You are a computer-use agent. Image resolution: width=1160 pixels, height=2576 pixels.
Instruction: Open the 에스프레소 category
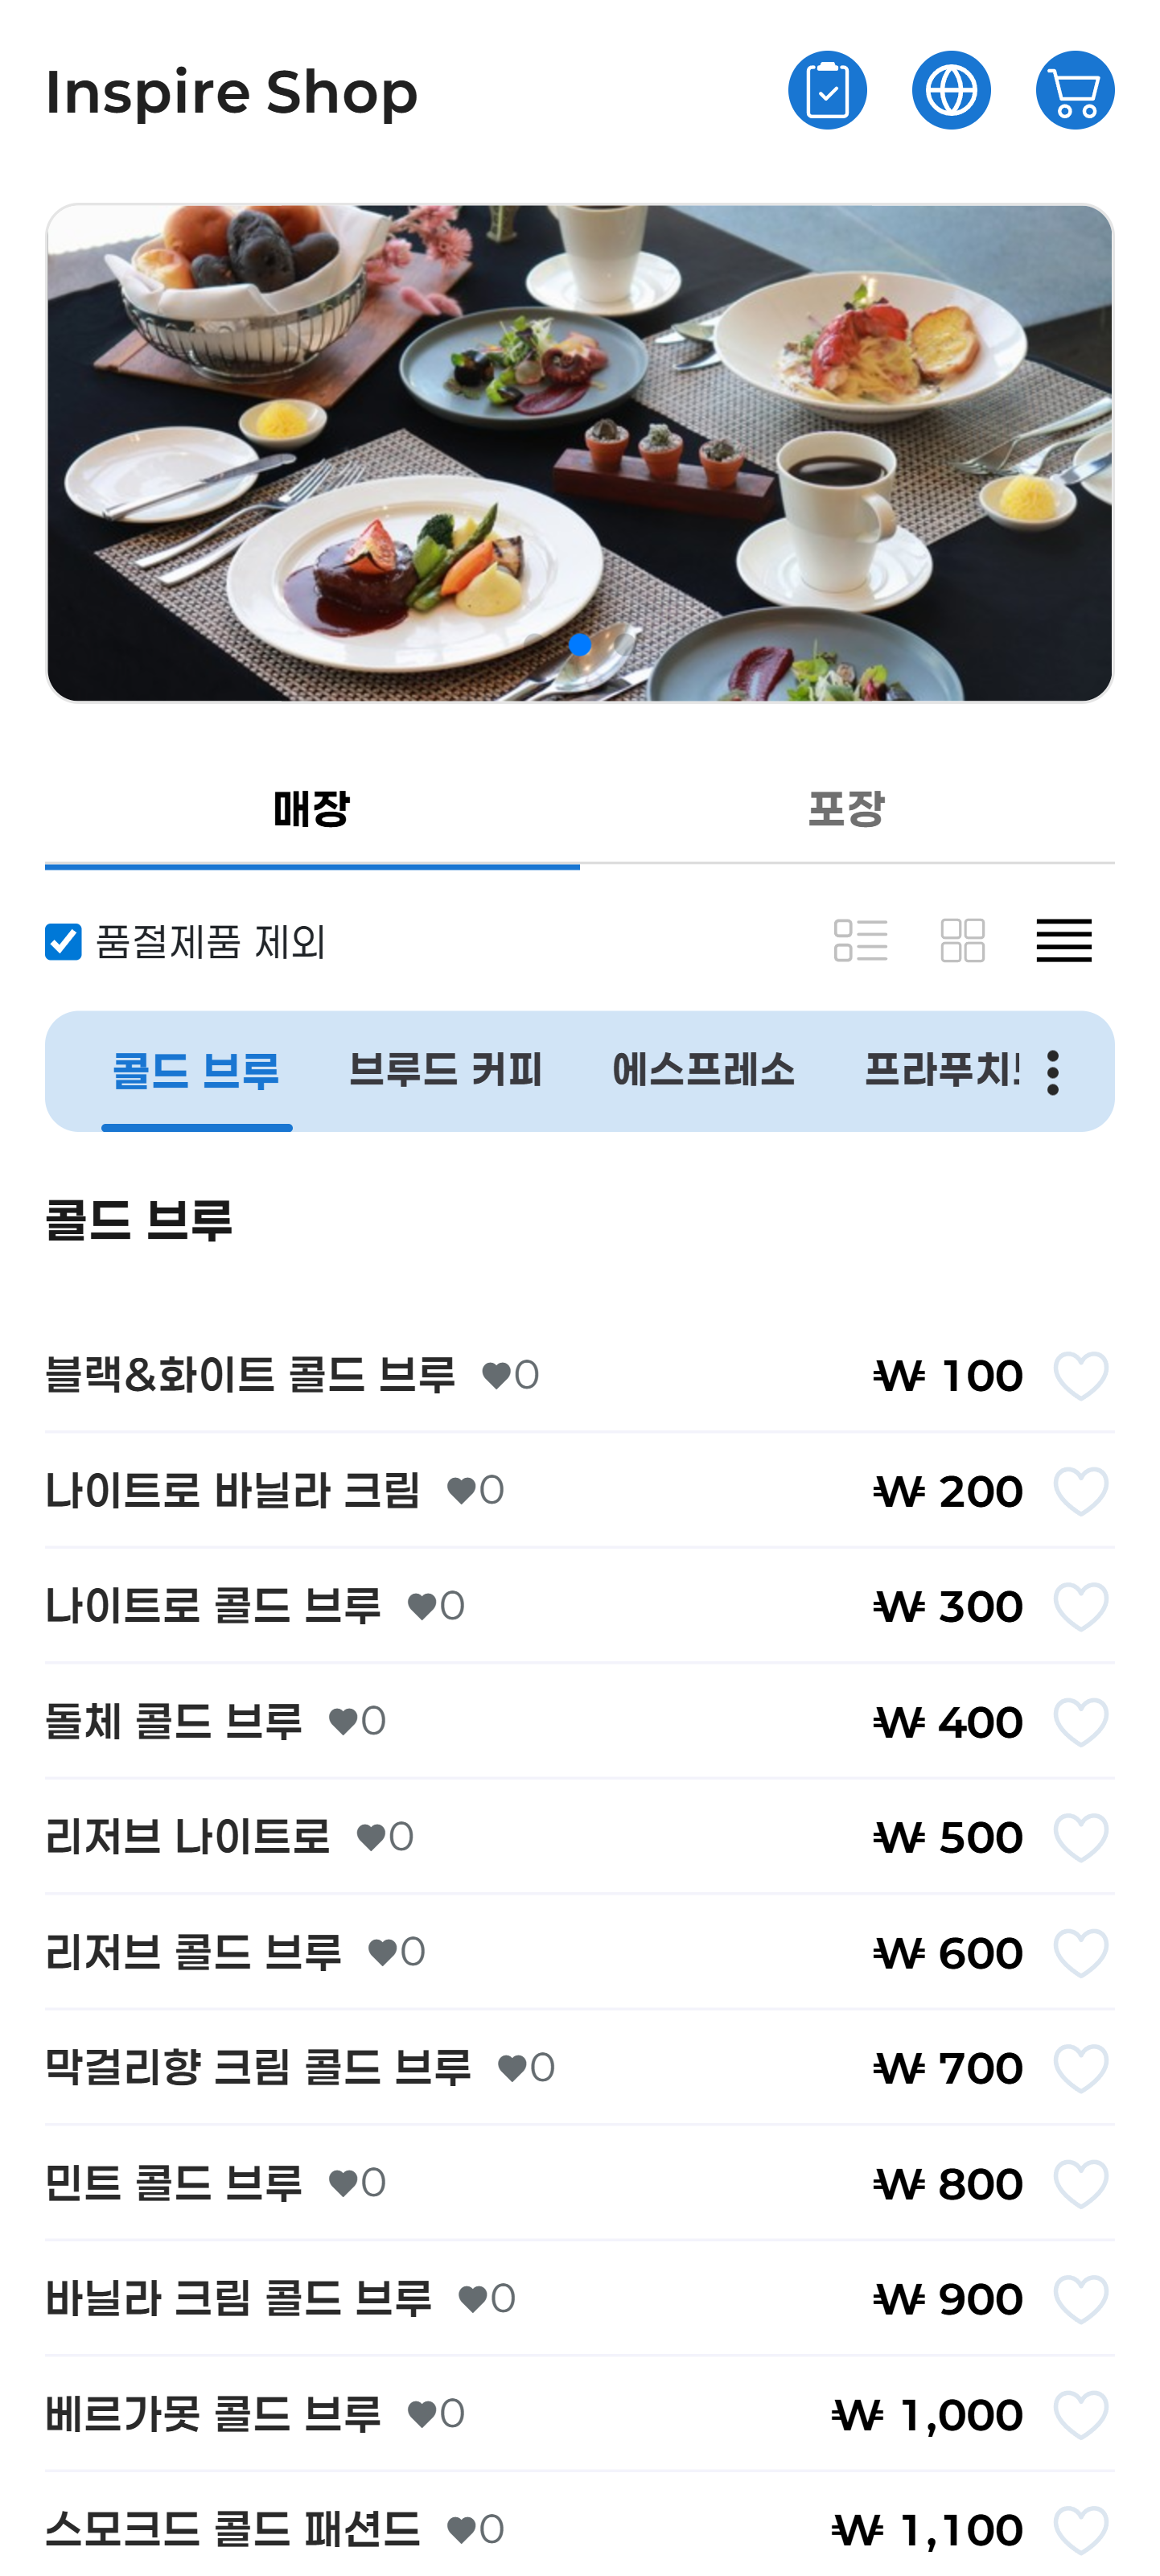[703, 1071]
